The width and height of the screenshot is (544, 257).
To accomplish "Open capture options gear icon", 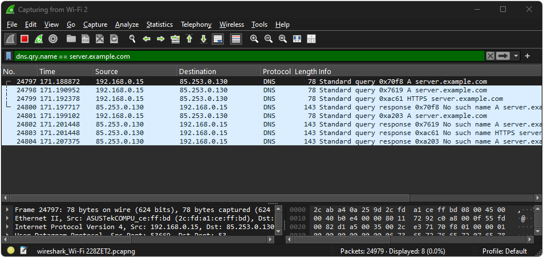I will click(53, 39).
